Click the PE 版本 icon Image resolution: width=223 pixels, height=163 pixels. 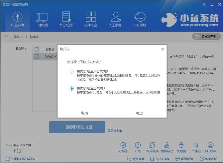tap(210, 145)
